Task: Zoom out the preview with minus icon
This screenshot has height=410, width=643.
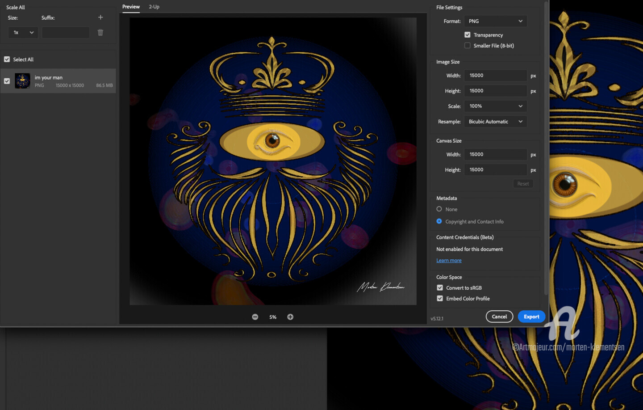Action: (255, 317)
